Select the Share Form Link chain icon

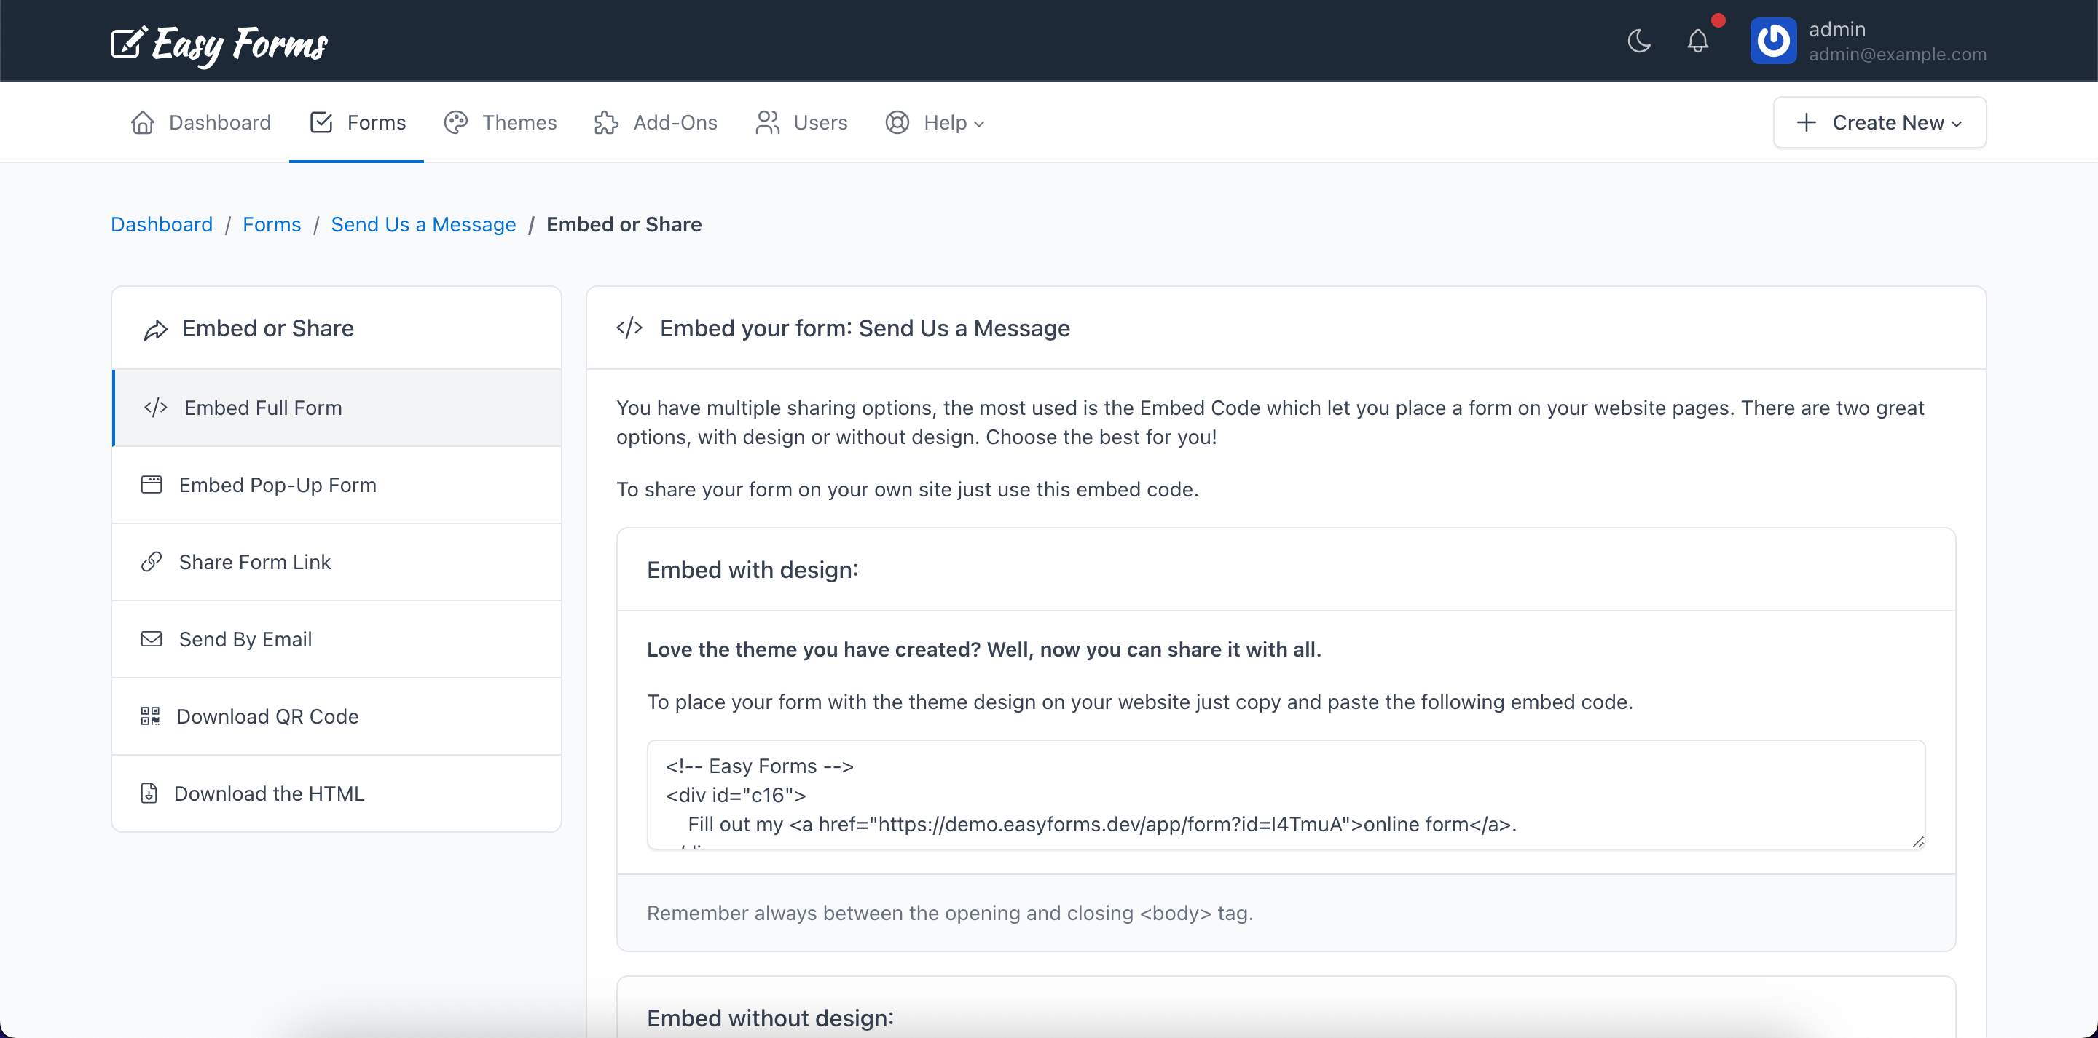point(151,561)
